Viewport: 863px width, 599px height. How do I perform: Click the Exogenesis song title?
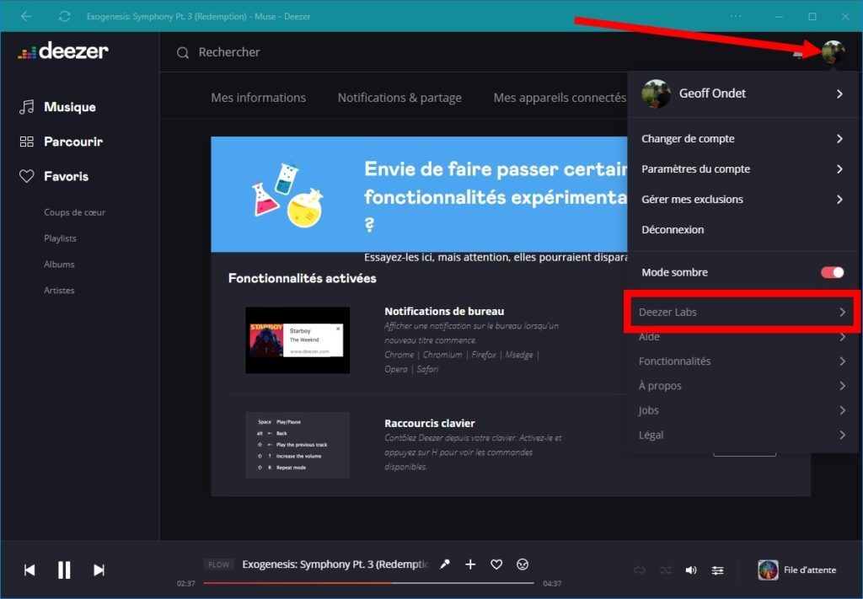[x=335, y=564]
